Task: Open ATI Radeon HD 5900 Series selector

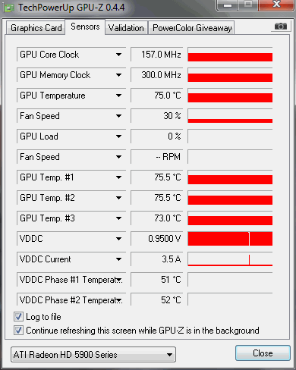Action: (93, 354)
